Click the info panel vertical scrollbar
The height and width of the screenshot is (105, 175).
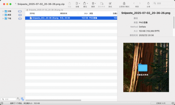(174, 22)
